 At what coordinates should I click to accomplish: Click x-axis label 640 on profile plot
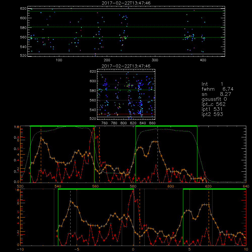pyautogui.click(x=246, y=186)
